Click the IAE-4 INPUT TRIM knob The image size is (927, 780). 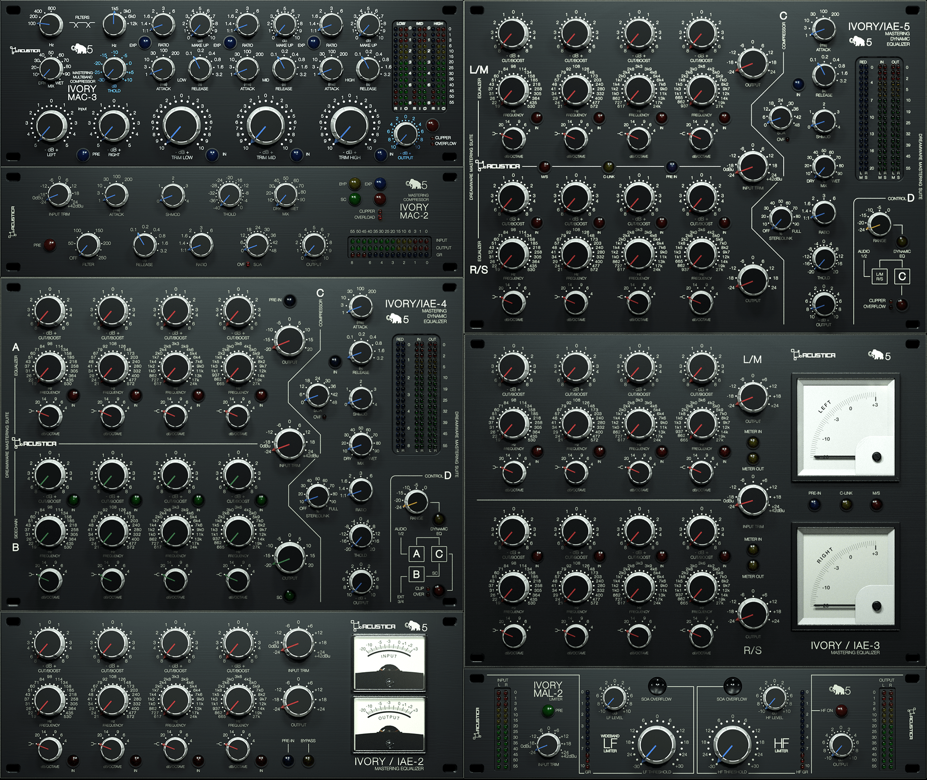(x=290, y=445)
